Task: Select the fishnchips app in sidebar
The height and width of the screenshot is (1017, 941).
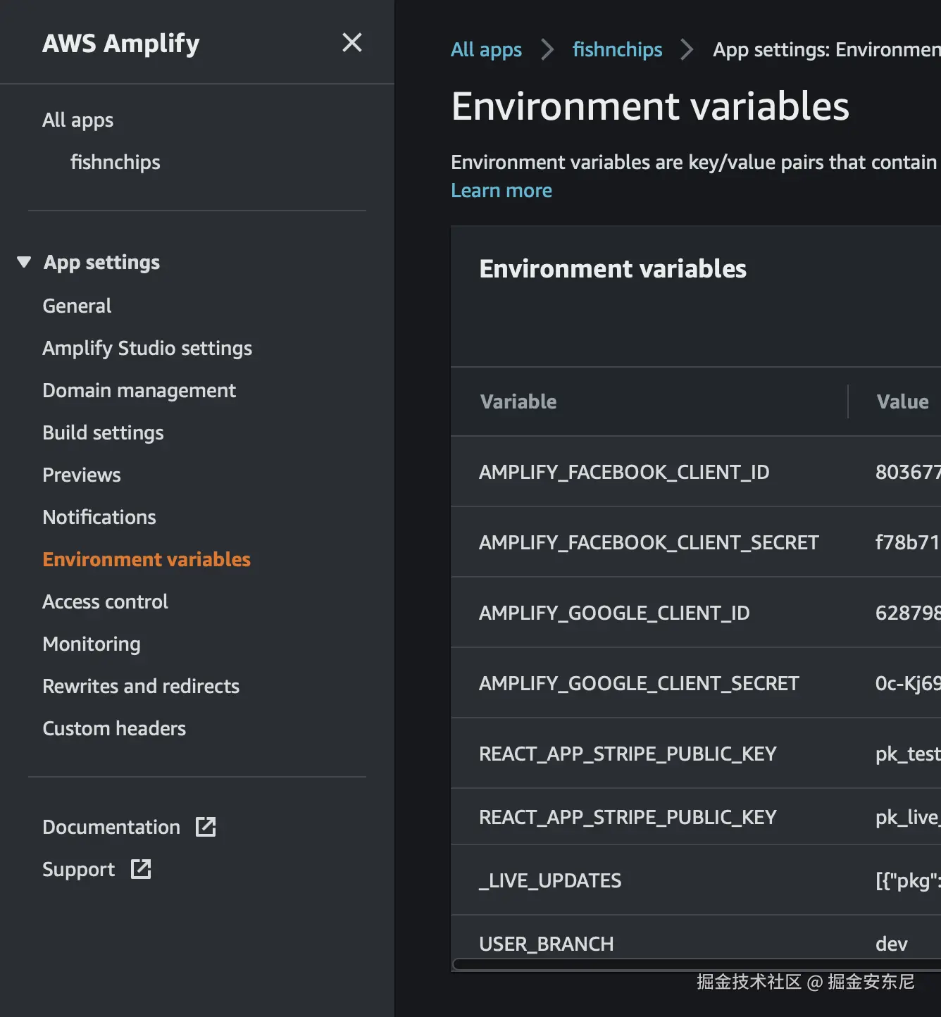Action: (x=115, y=162)
